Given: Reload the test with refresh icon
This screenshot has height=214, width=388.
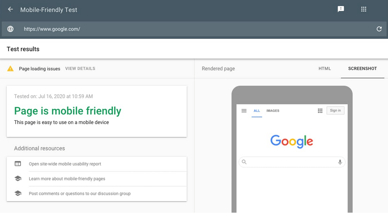Looking at the screenshot, I should (379, 29).
